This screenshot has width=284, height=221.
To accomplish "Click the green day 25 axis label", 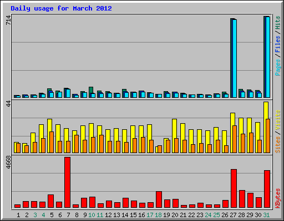I will pyautogui.click(x=216, y=215).
